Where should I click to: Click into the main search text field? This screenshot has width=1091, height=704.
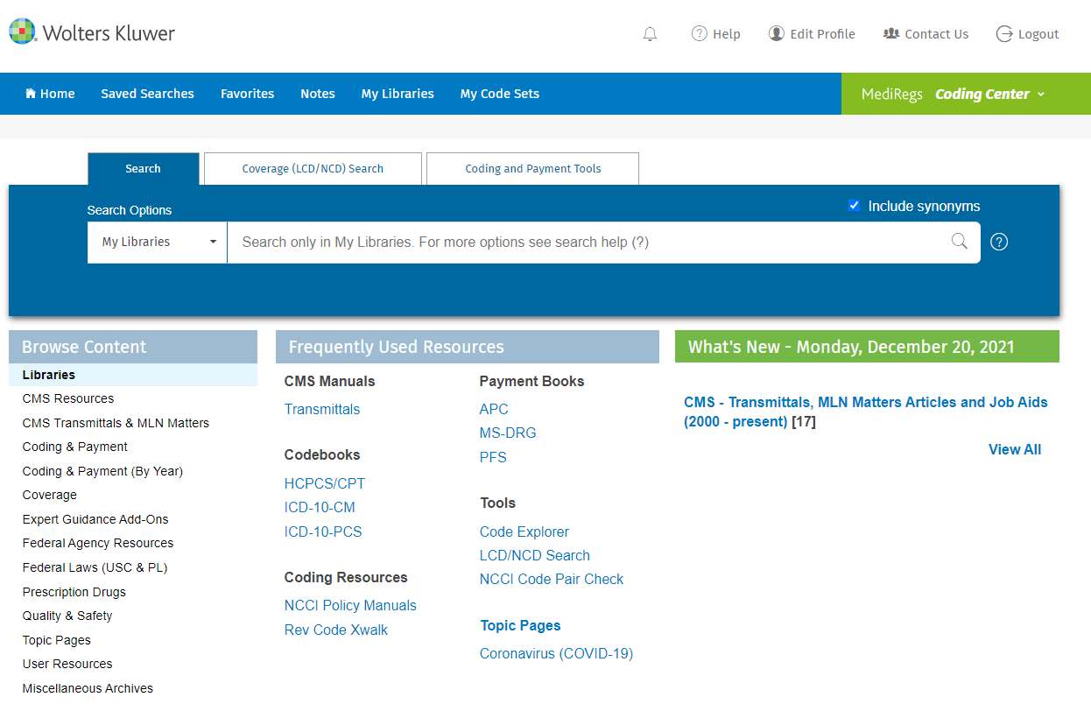(x=587, y=243)
